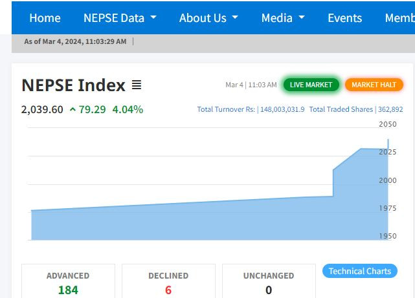Expand the NEPSE Data dropdown menu
This screenshot has width=415, height=298.
point(120,18)
